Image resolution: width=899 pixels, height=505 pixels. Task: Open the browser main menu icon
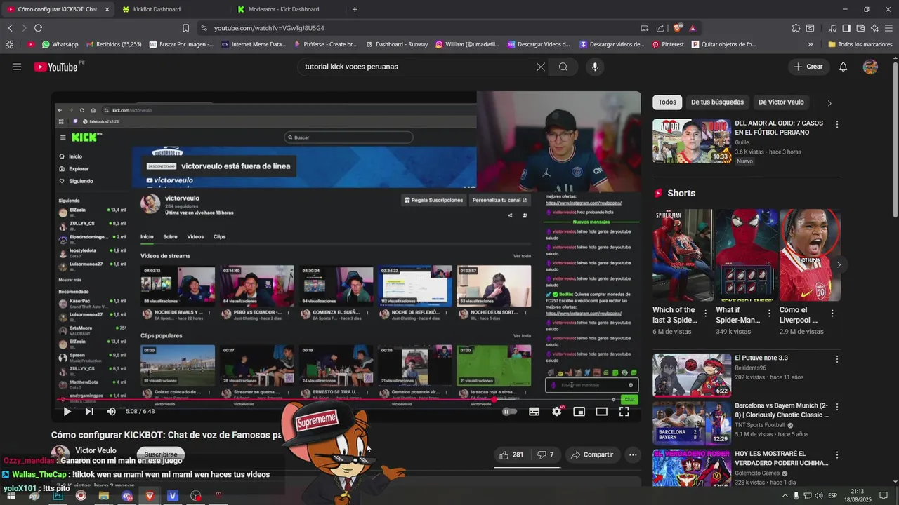(888, 28)
